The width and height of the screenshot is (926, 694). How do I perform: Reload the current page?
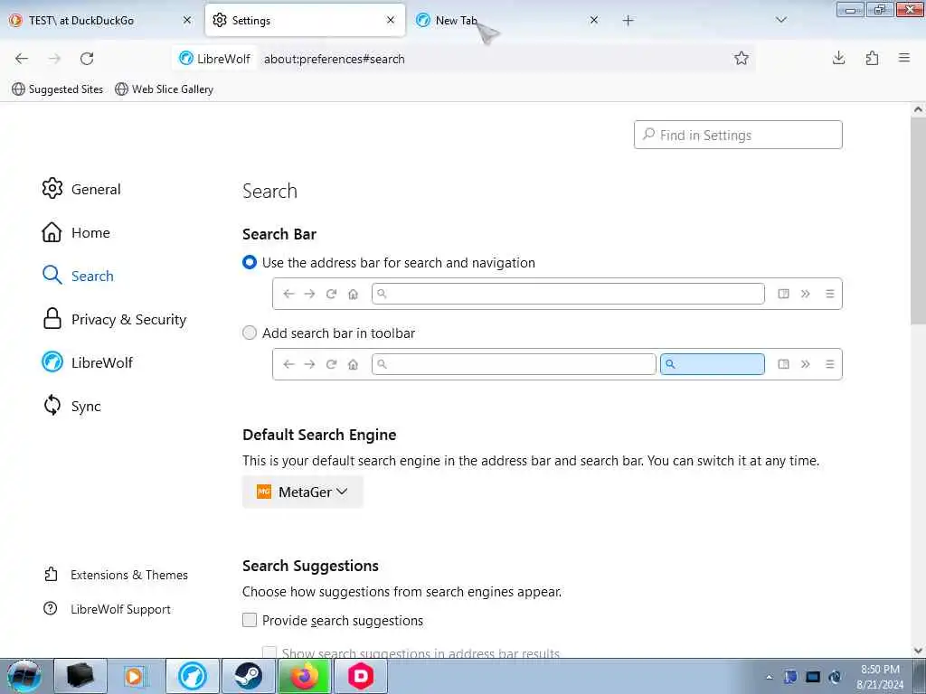pyautogui.click(x=87, y=59)
